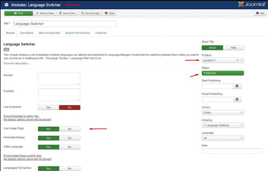Open the Advanced tab

tap(101, 33)
